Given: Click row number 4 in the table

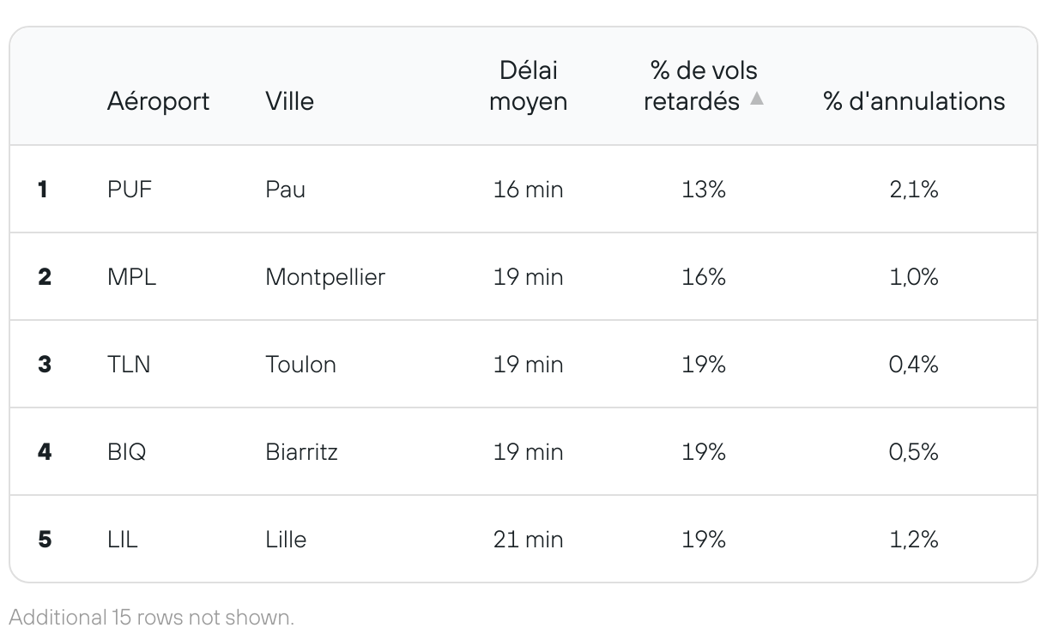Looking at the screenshot, I should [45, 452].
